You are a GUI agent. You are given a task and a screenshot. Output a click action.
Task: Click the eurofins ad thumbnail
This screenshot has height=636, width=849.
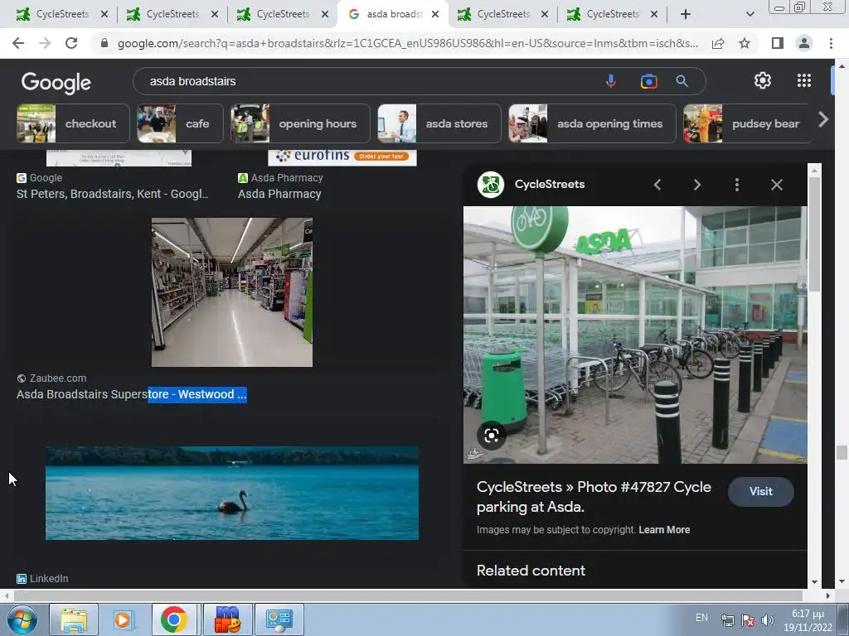click(342, 157)
